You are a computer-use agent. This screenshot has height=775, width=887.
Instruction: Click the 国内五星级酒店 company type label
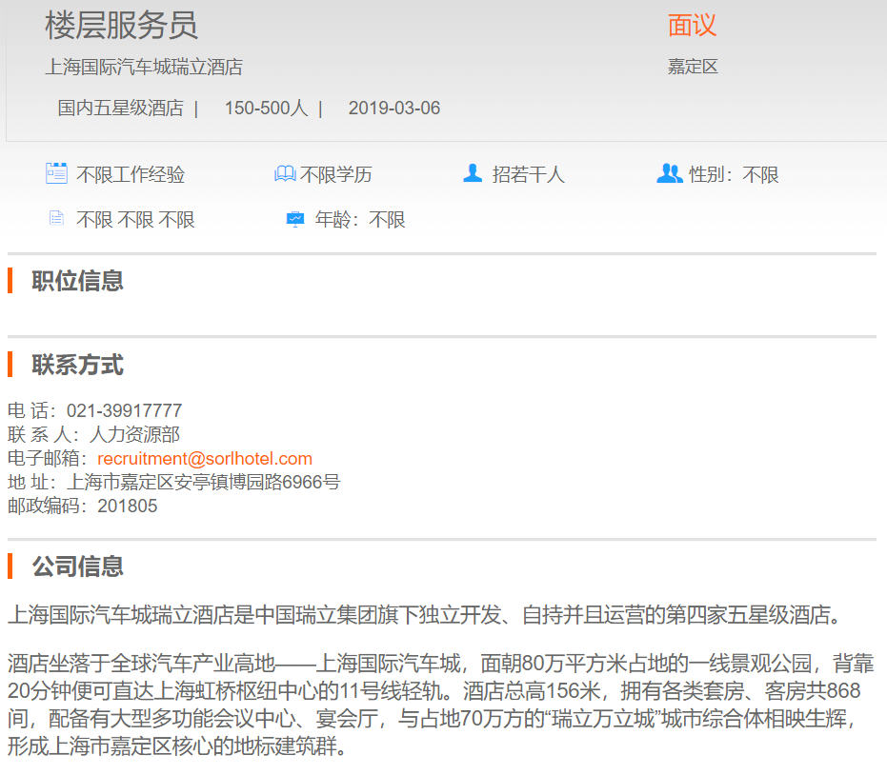[120, 109]
